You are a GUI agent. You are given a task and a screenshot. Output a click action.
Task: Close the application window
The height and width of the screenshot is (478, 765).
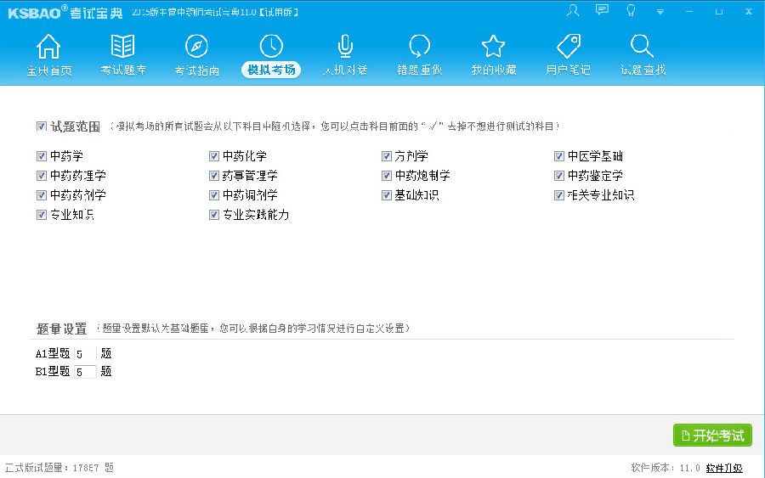[x=749, y=11]
